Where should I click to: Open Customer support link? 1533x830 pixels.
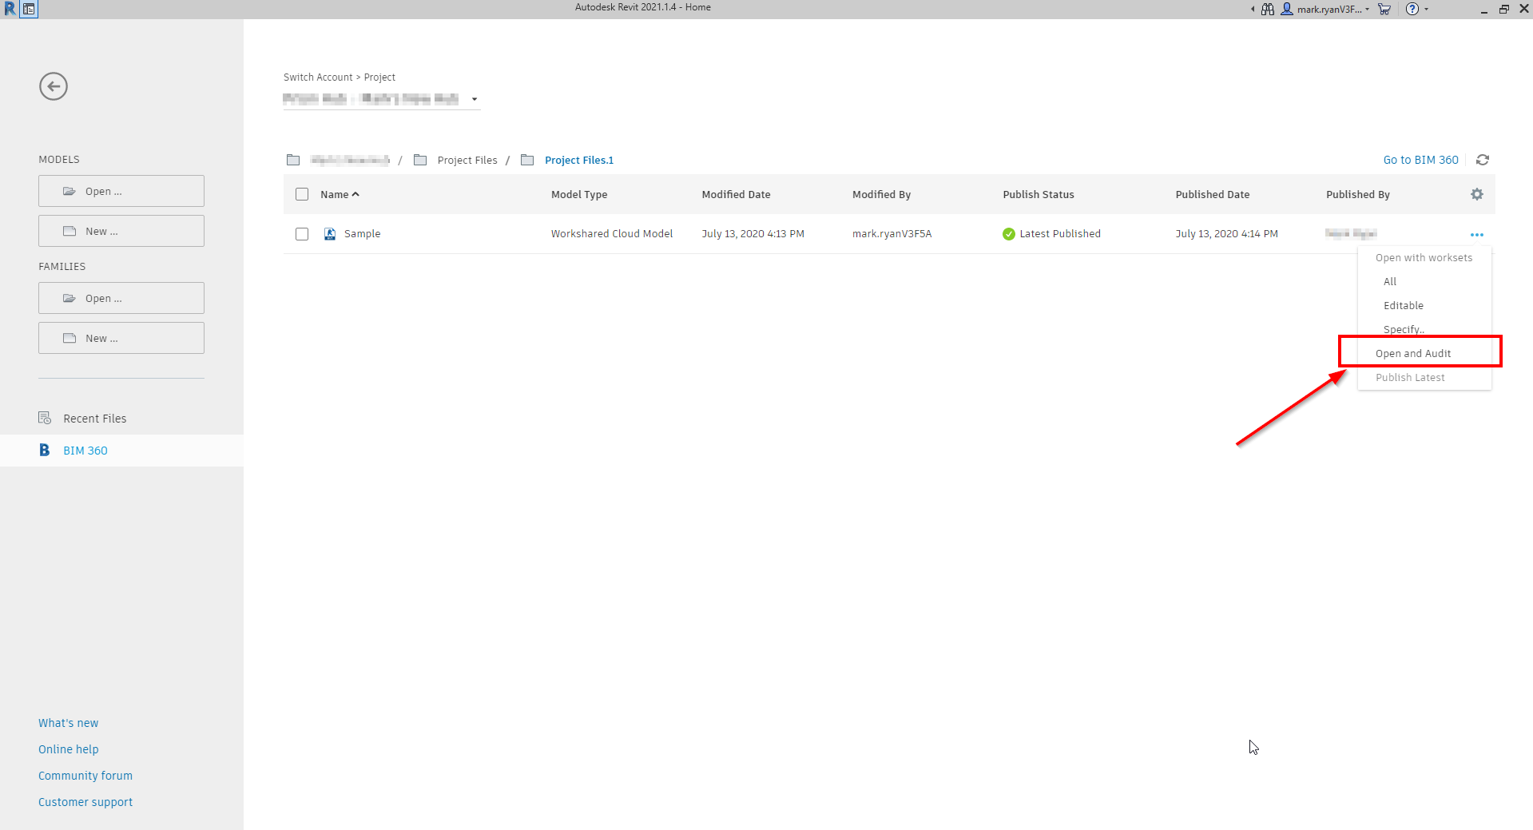[85, 801]
